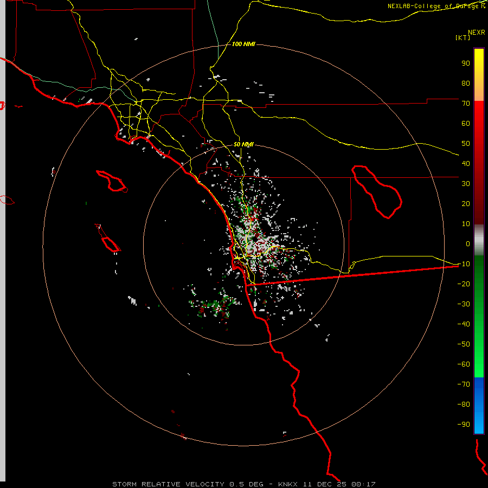Click the 11 DEC 25 date text
488x488 pixels.
click(325, 484)
